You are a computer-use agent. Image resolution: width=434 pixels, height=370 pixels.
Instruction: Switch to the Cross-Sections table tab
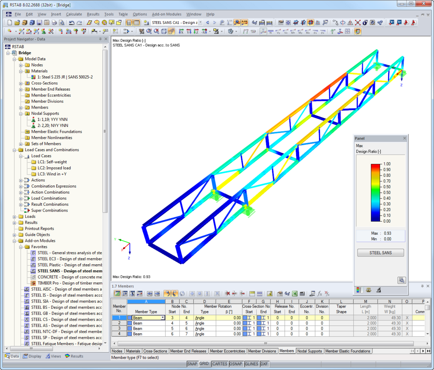click(x=155, y=351)
